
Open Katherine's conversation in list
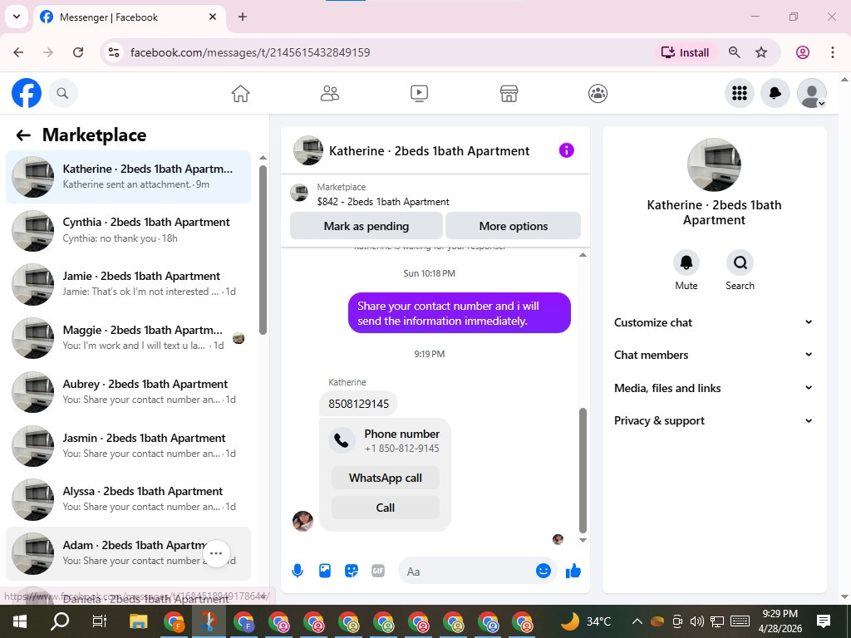click(x=129, y=177)
